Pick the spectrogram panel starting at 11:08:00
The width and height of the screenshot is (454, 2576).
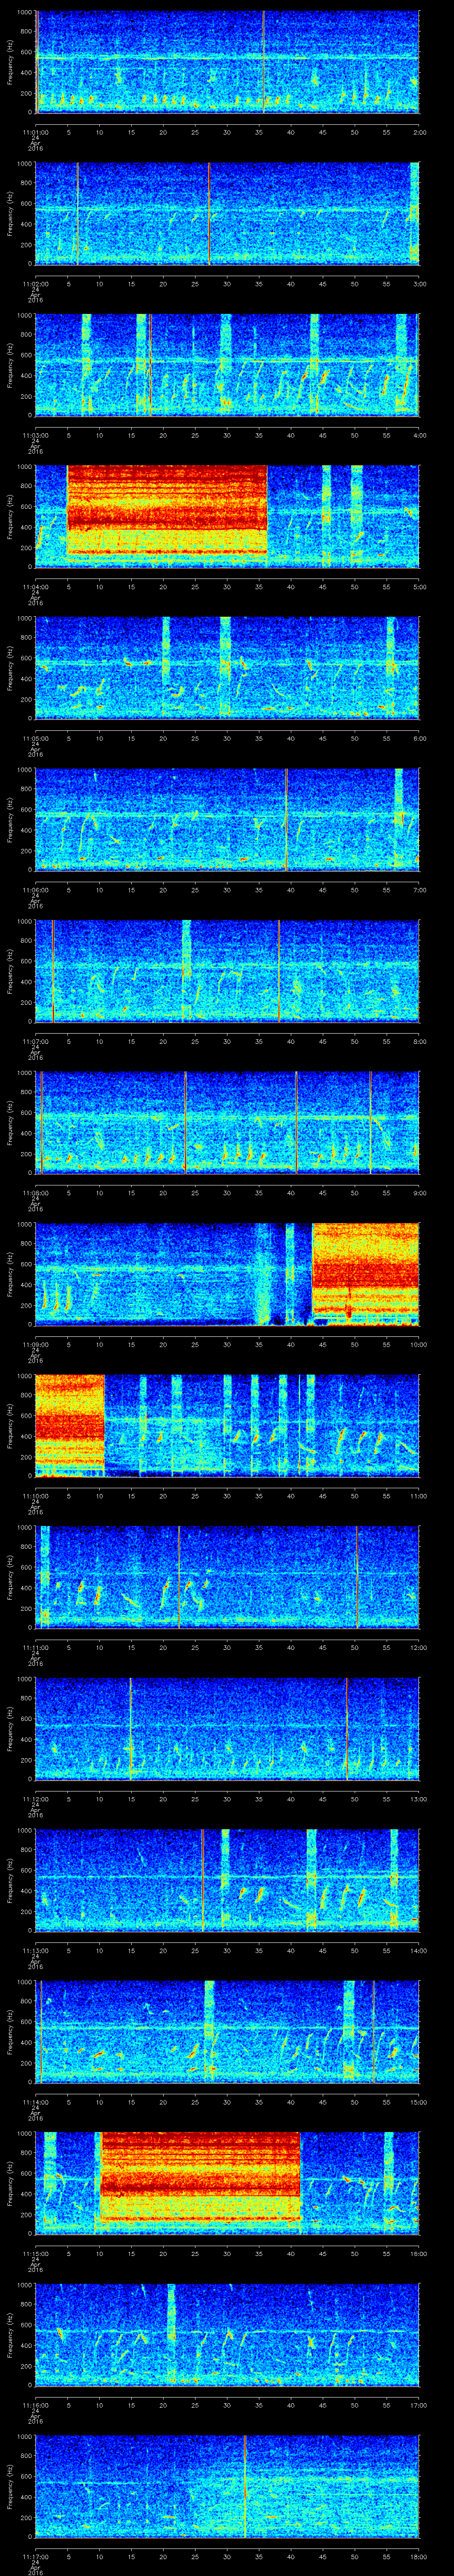pyautogui.click(x=227, y=1122)
